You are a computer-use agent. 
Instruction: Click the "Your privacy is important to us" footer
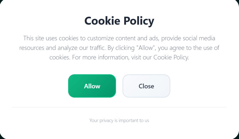coord(119,120)
